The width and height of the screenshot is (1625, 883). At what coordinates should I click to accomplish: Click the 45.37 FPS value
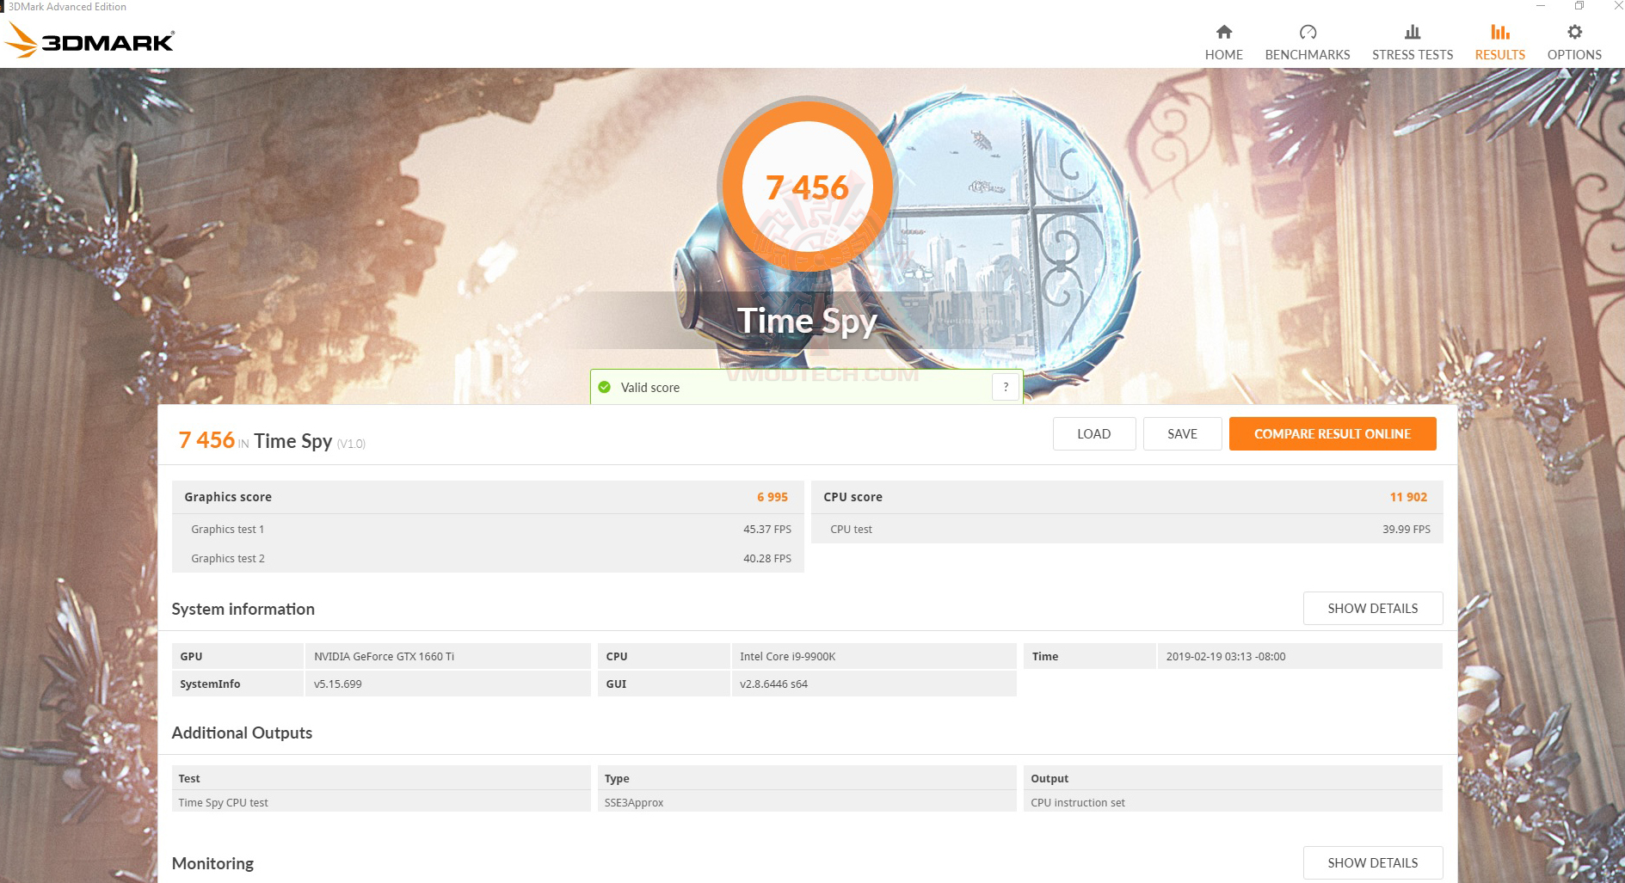coord(767,529)
